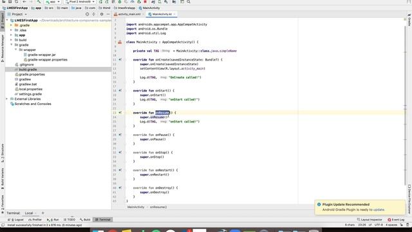Click the Back navigation arrow in toolbar
The height and width of the screenshot is (232, 412).
coord(24,2)
